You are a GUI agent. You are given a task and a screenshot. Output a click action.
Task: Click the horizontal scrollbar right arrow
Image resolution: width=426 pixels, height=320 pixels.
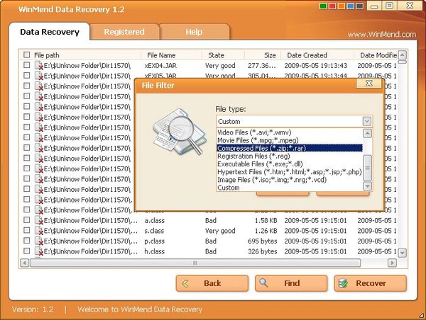click(x=392, y=263)
